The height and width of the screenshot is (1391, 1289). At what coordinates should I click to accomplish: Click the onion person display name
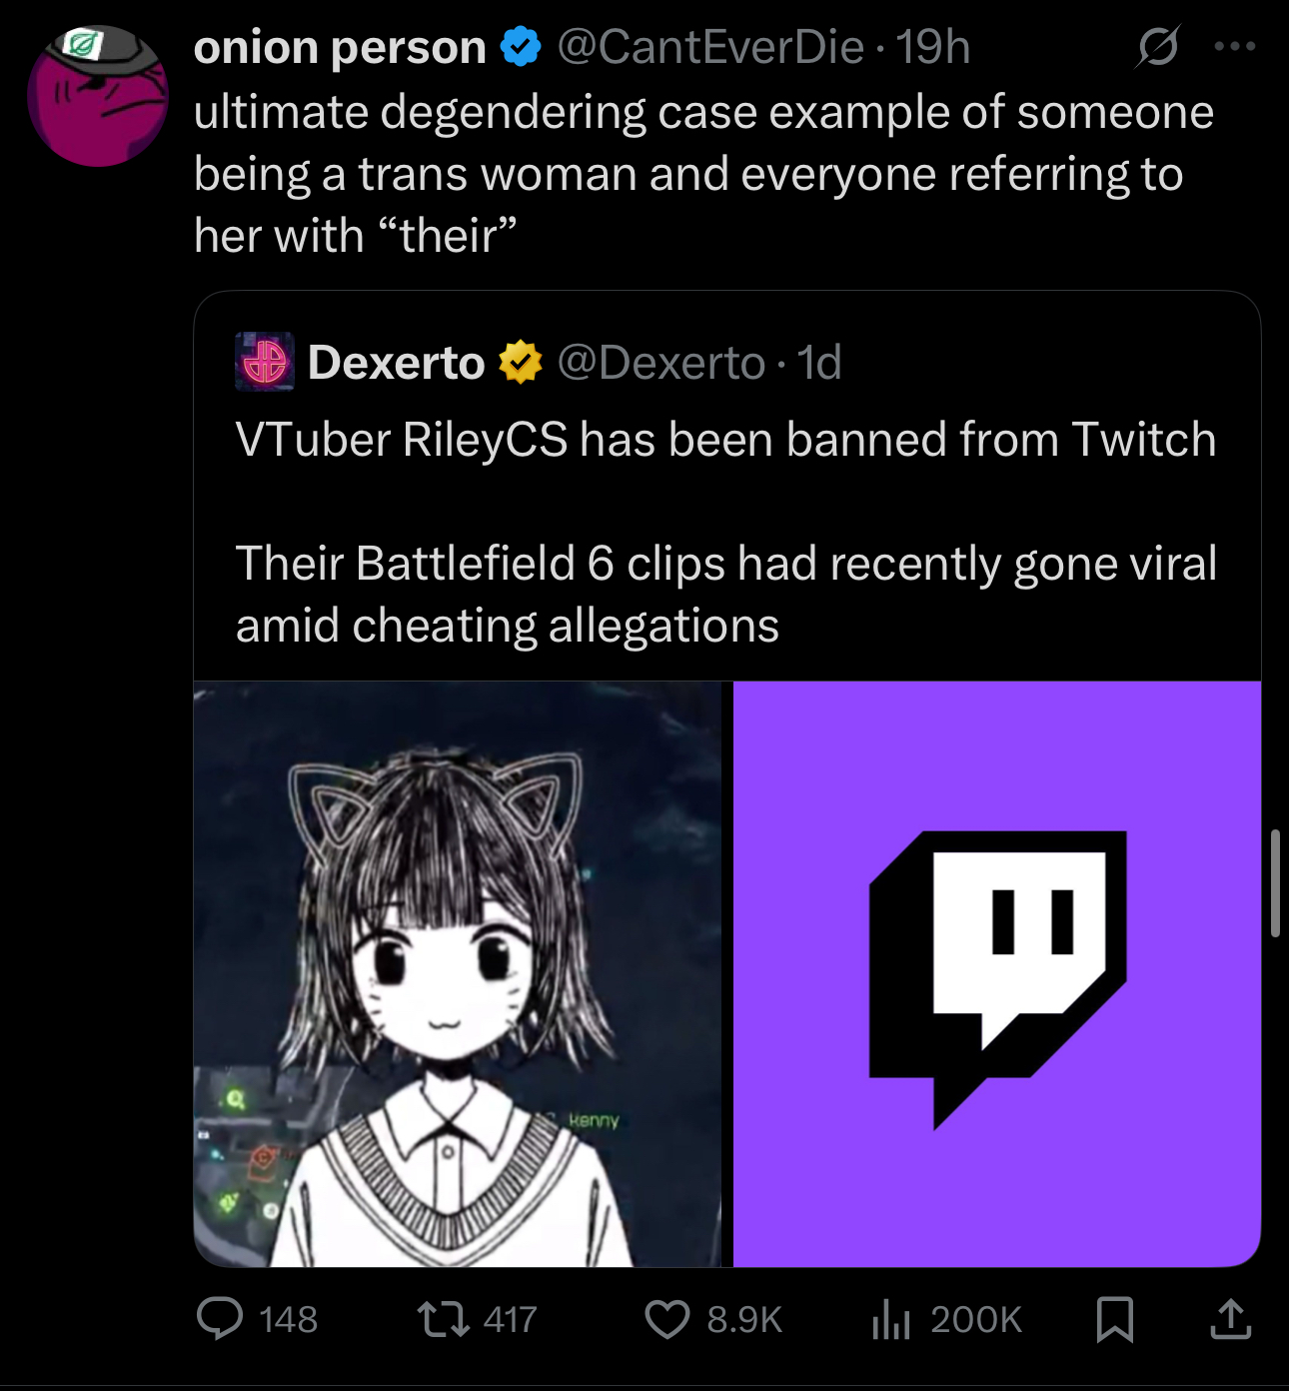tap(340, 47)
